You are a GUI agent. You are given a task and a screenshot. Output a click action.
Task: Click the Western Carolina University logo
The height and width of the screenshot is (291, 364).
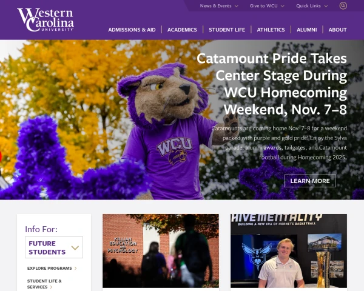coord(45,20)
